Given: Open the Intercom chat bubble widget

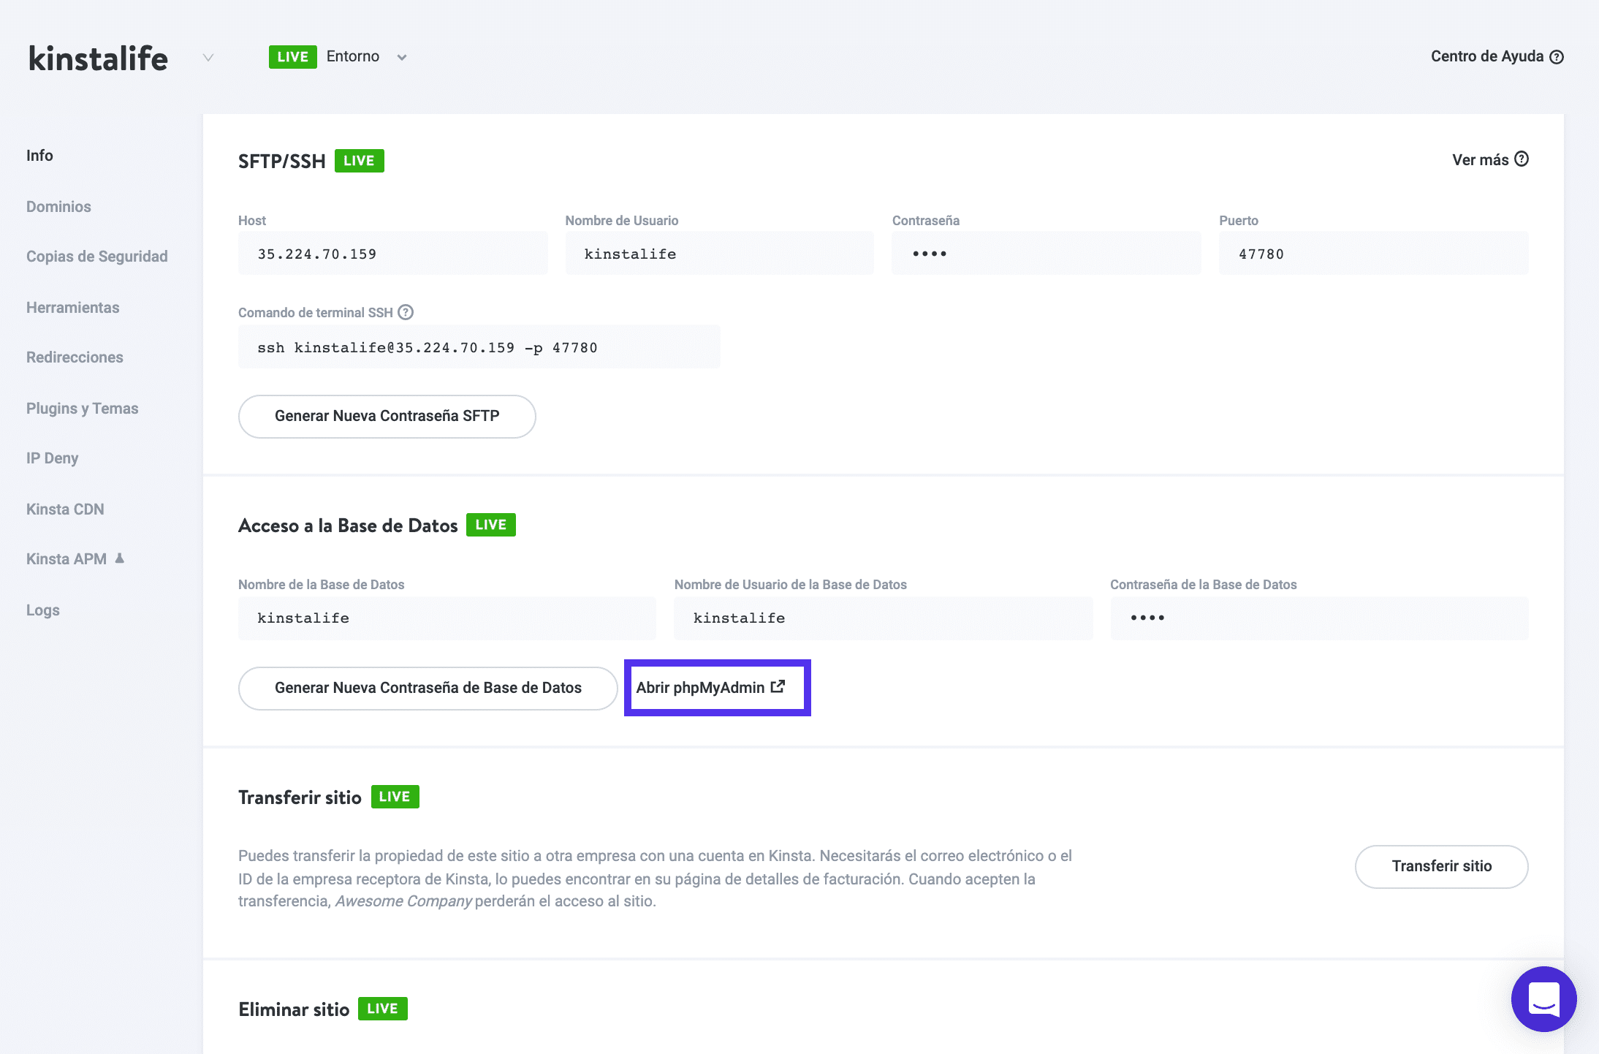Looking at the screenshot, I should coord(1544,999).
